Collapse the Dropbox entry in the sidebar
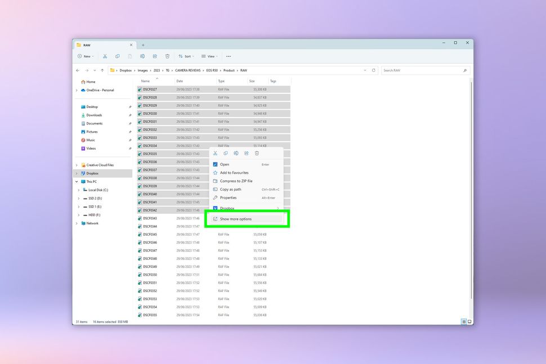Image resolution: width=546 pixels, height=364 pixels. coord(77,173)
